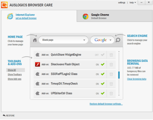Open the settings menu
153x120 pixels.
(x=122, y=3)
